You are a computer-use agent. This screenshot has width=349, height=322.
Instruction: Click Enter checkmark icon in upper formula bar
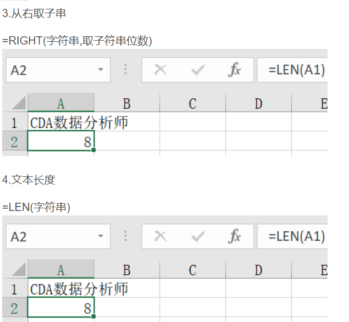(198, 70)
